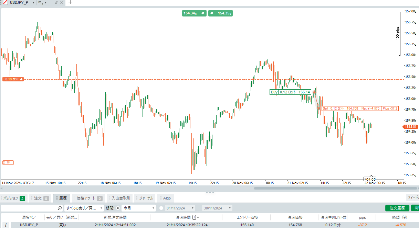Click the 注文履歴 green button
The image size is (419, 228).
pyautogui.click(x=397, y=208)
